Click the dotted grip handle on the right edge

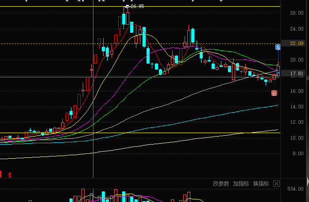point(308,78)
